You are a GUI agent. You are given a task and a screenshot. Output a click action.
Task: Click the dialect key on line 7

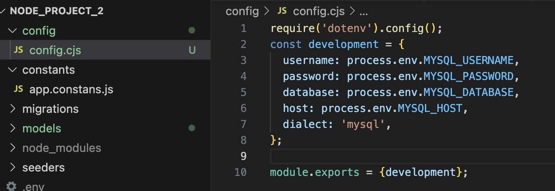pos(305,124)
